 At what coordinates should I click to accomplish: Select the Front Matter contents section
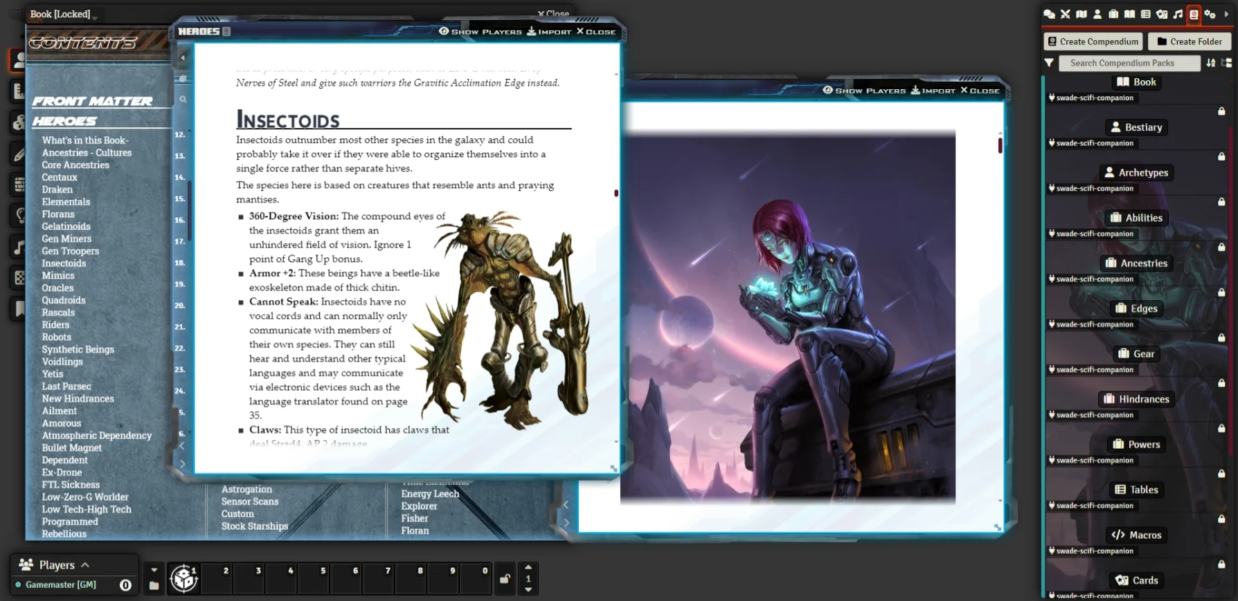pyautogui.click(x=92, y=102)
